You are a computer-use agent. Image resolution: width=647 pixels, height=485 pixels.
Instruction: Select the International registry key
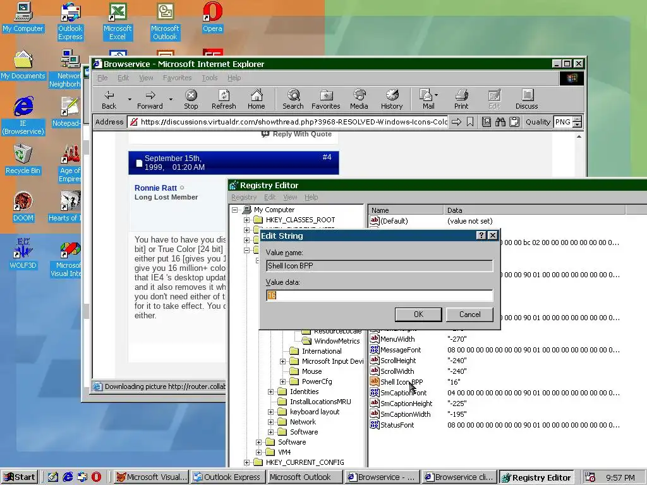[x=322, y=351]
